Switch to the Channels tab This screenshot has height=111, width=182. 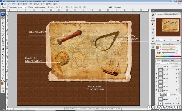click(x=166, y=61)
